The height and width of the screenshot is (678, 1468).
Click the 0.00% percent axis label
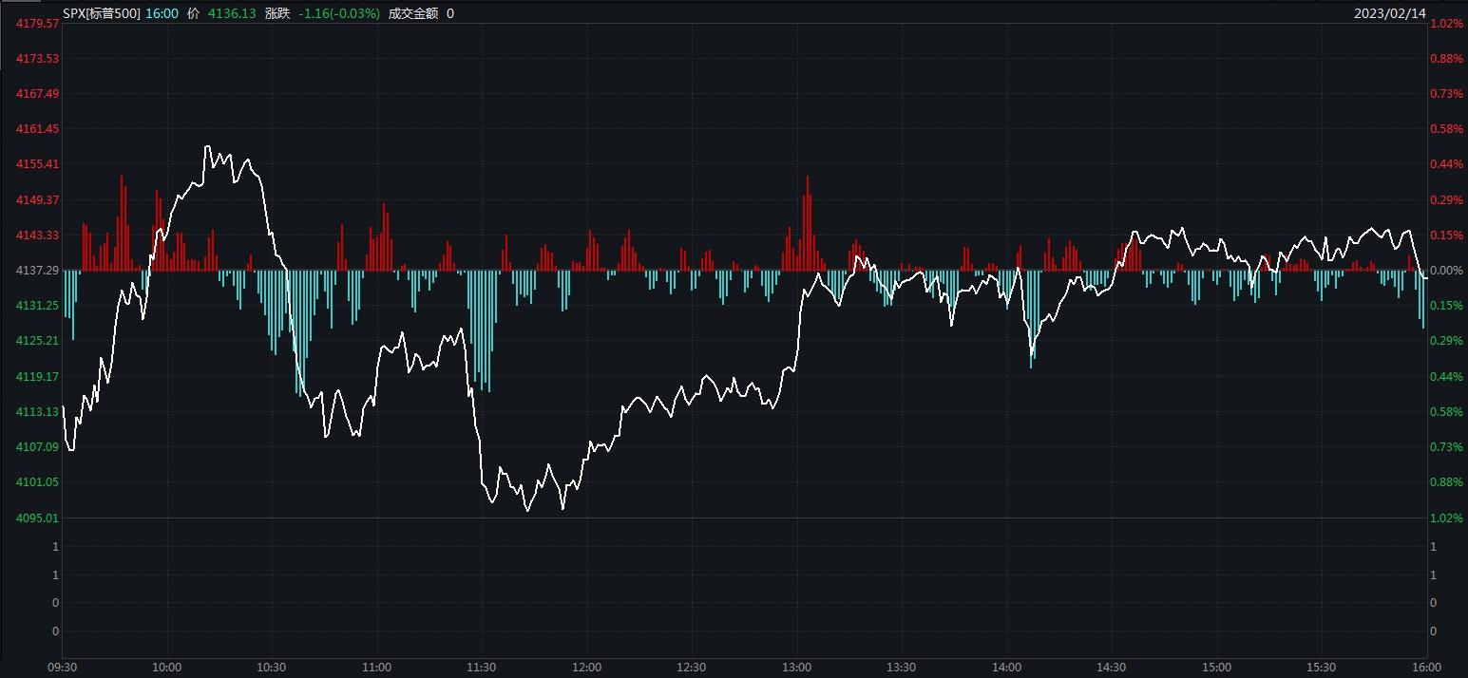point(1446,271)
